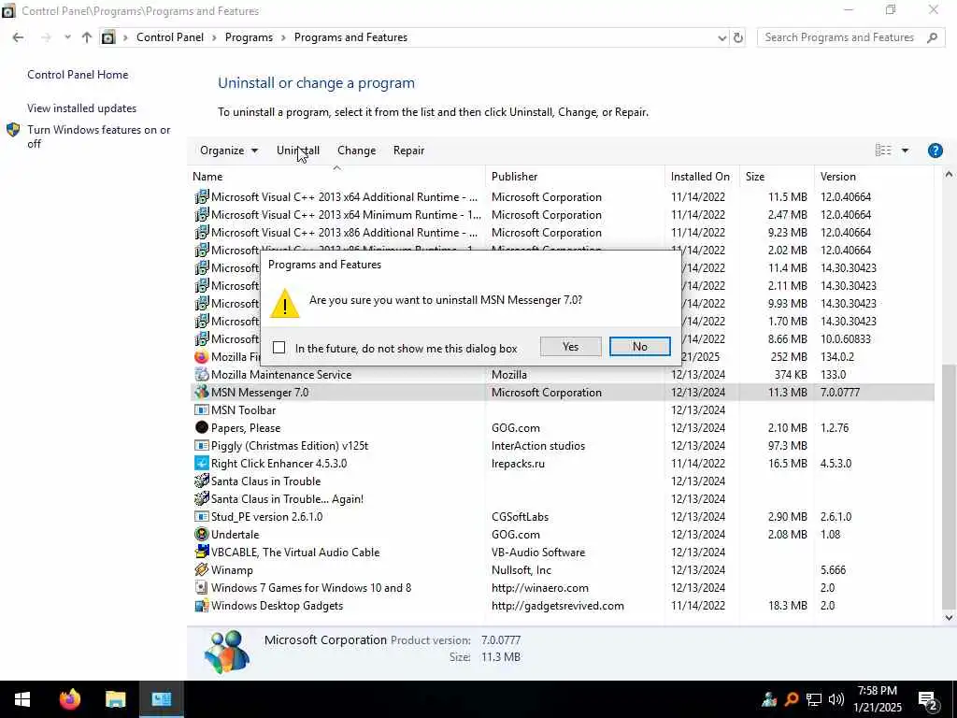The image size is (957, 718).
Task: Click the GOG.com publisher cell for Undertale
Action: tap(516, 534)
